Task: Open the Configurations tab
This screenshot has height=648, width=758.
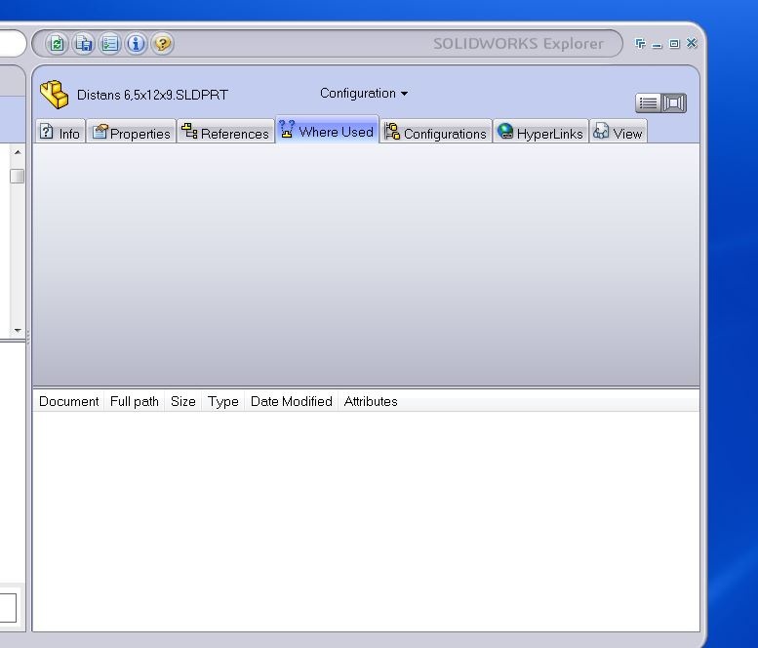Action: pos(435,132)
